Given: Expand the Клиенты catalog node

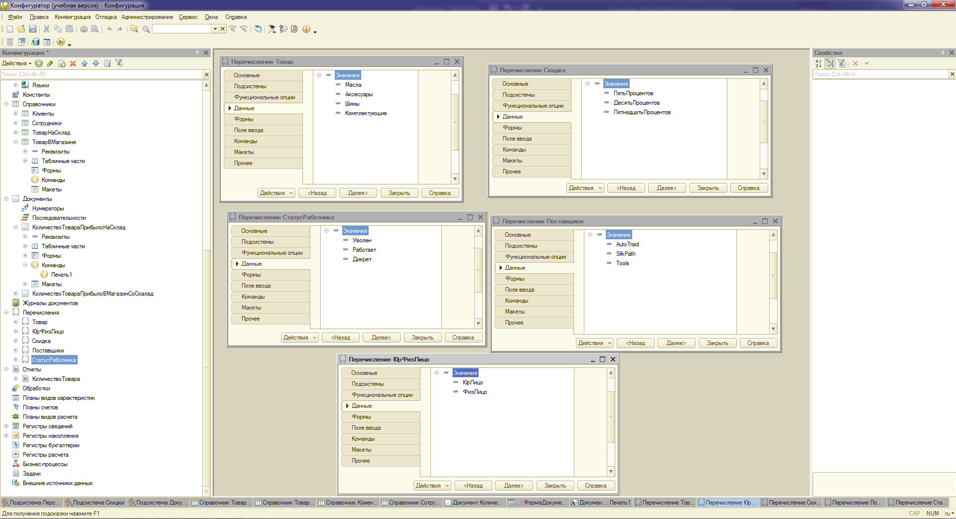Looking at the screenshot, I should [15, 114].
